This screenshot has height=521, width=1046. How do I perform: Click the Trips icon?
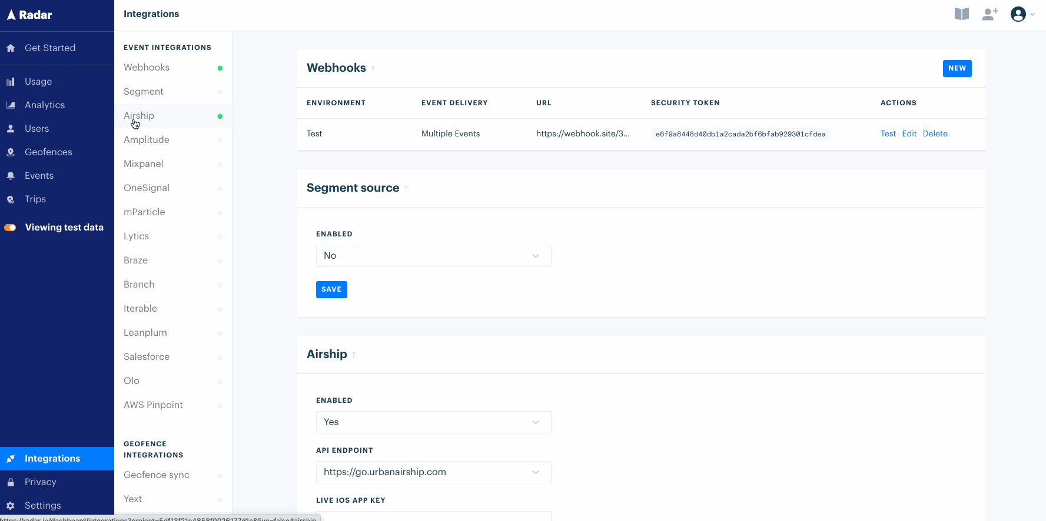coord(11,199)
